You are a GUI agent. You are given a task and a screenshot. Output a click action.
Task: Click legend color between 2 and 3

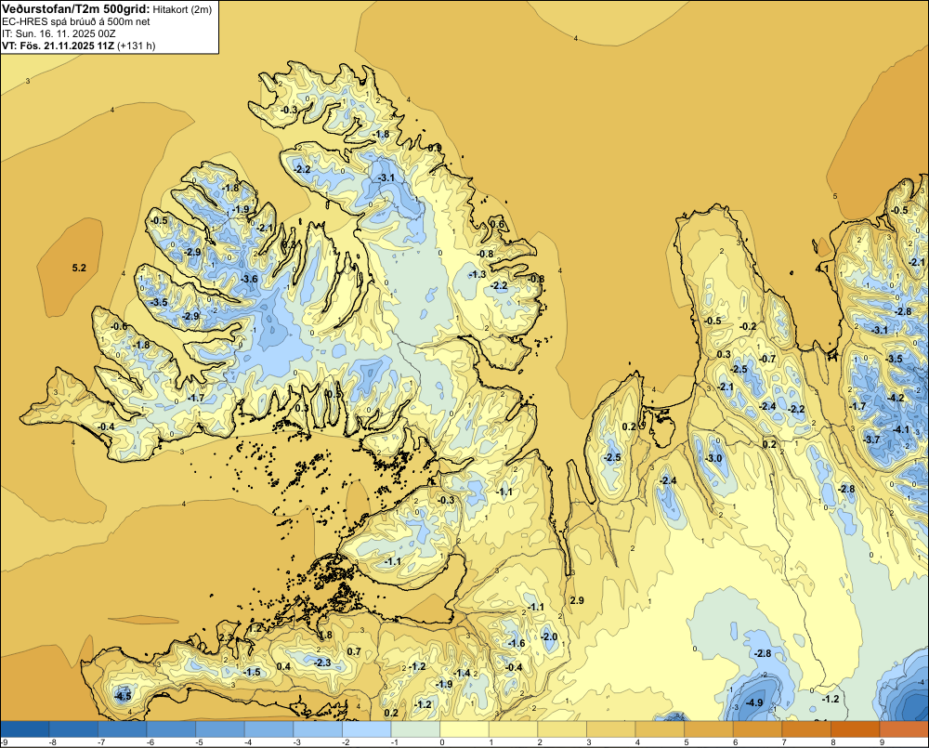pyautogui.click(x=562, y=728)
